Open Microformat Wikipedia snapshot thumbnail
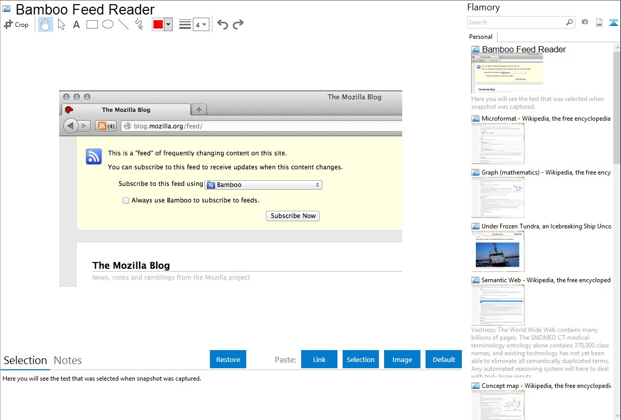This screenshot has width=621, height=420. [498, 143]
